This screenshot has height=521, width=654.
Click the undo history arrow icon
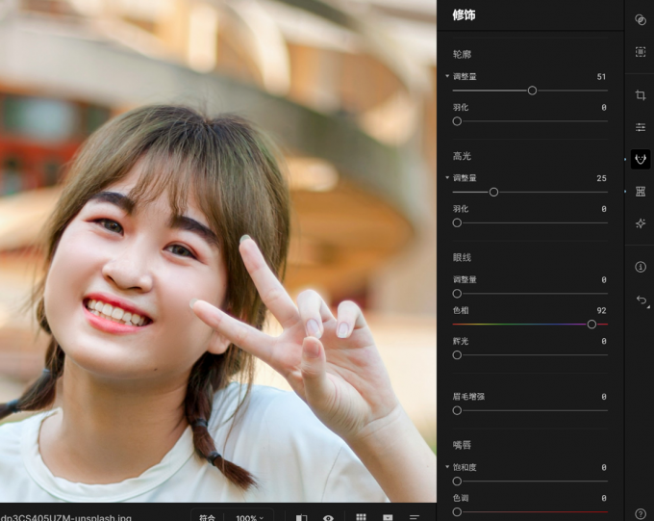[x=641, y=300]
